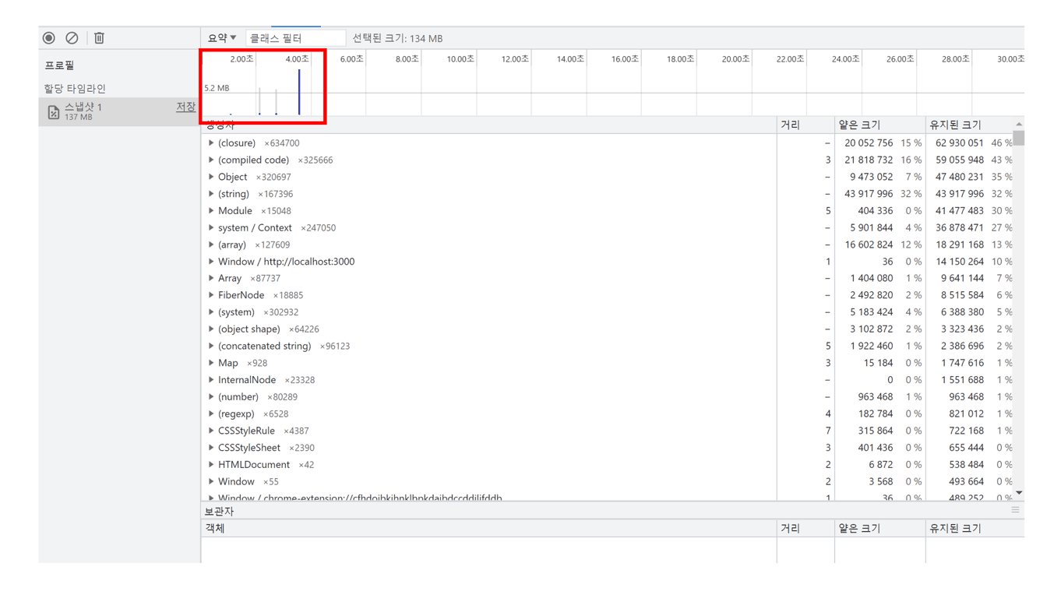
Task: Expand the (compiled code) row
Action: coord(211,160)
